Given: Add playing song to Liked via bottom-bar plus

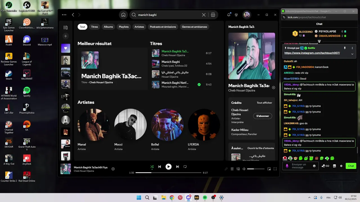Looking at the screenshot, I should tap(113, 169).
